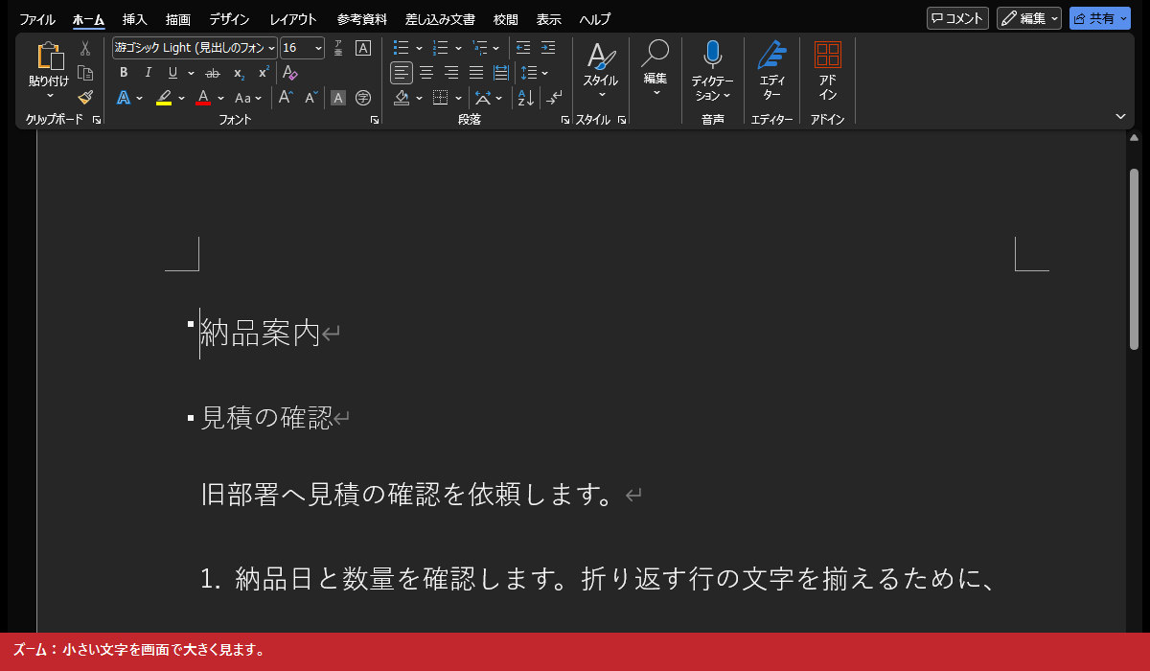Open the 表示 tab
Viewport: 1150px width, 671px height.
click(549, 19)
